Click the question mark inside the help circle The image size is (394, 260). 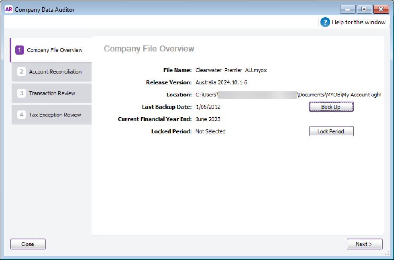(325, 22)
